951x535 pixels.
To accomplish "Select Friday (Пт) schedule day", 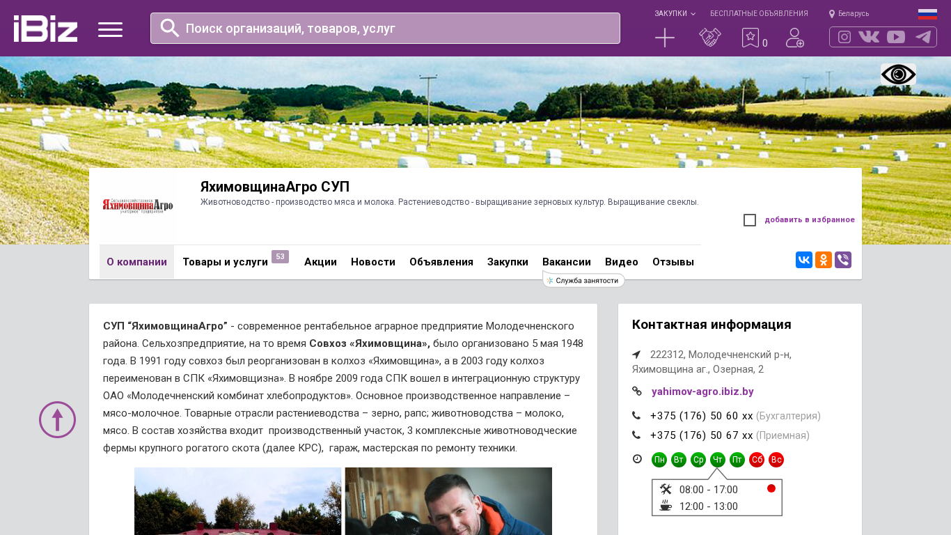I will pyautogui.click(x=737, y=460).
